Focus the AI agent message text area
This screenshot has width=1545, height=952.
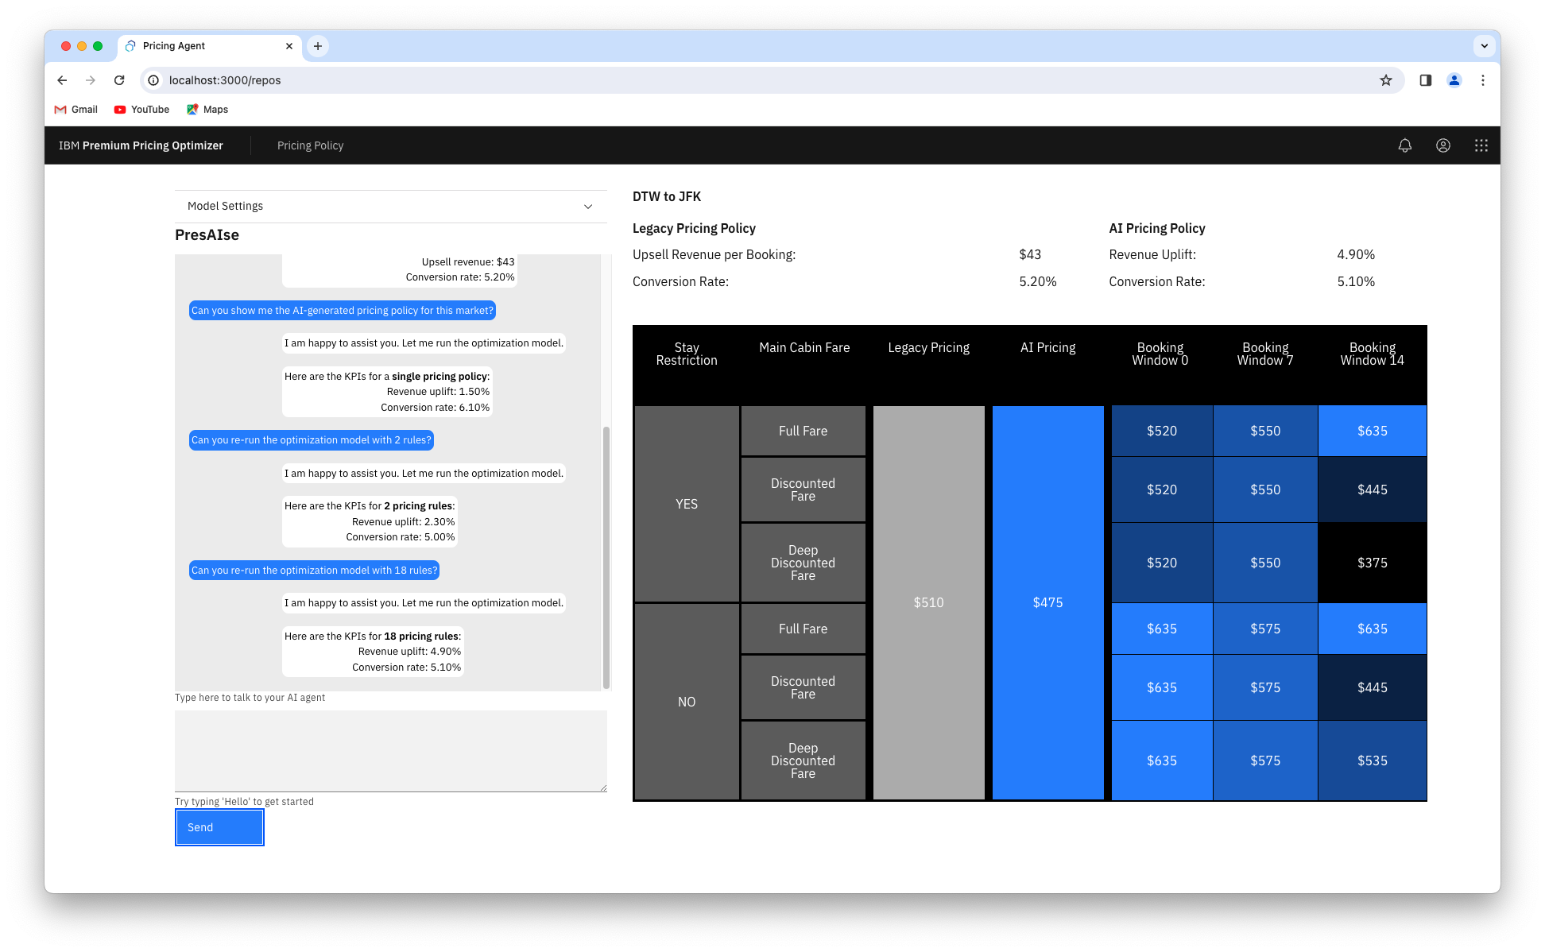[390, 750]
